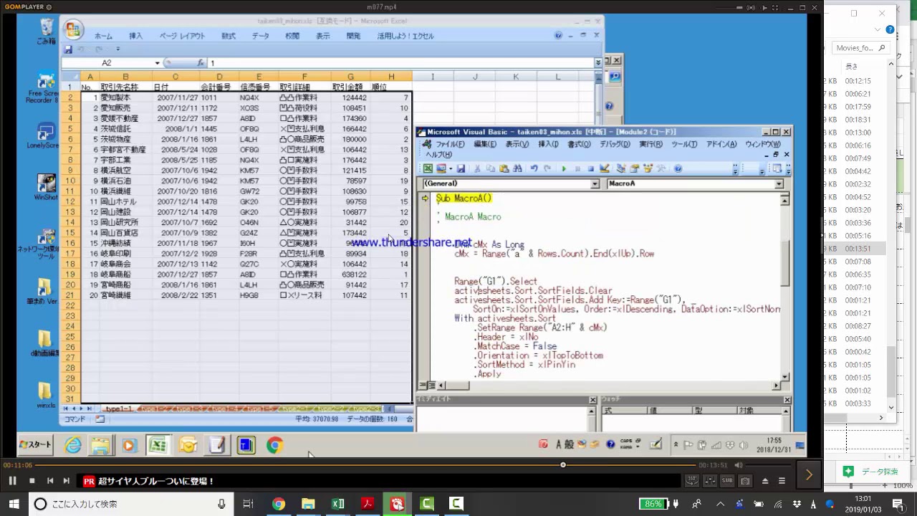Click the Find binoculars icon in VBA toolbar

tap(519, 169)
